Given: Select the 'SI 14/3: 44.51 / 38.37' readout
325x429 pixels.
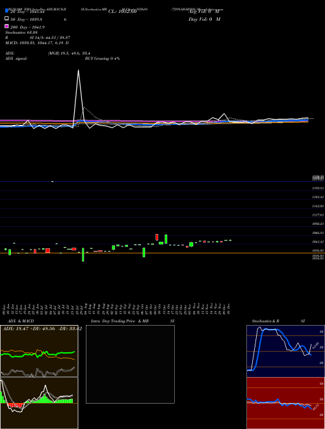Looking at the screenshot, I should coord(50,38).
